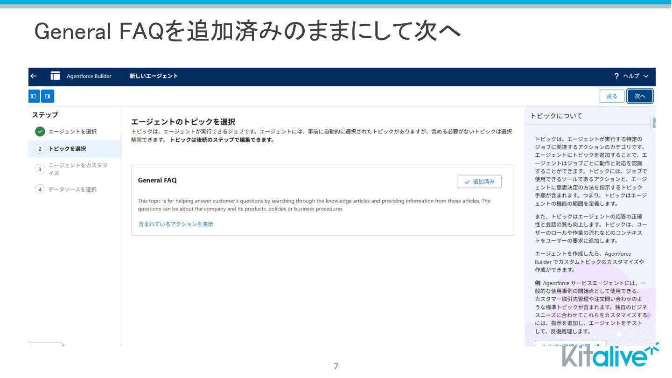Click the 新しいエージェント title text

click(x=154, y=76)
